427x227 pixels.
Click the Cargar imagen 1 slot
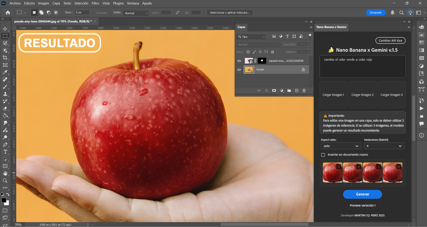click(x=334, y=95)
